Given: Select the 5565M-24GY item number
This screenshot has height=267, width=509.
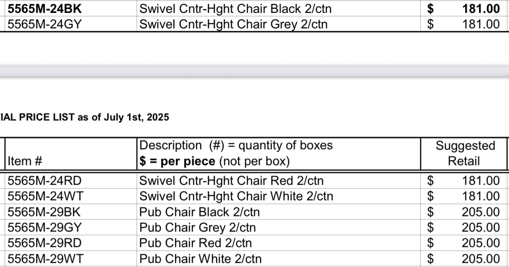Looking at the screenshot, I should pos(44,24).
